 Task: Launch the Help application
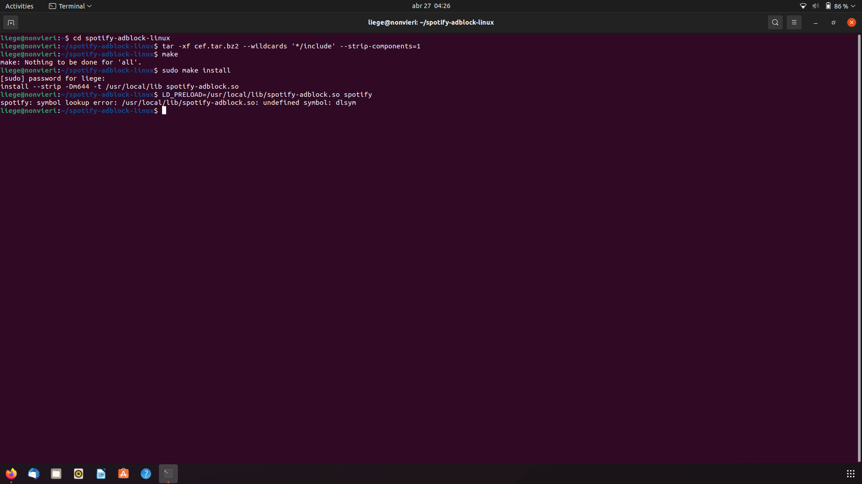click(x=145, y=474)
